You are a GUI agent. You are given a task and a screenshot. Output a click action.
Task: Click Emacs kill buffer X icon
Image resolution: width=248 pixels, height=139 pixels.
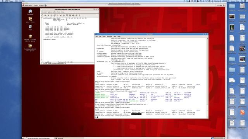[48, 15]
